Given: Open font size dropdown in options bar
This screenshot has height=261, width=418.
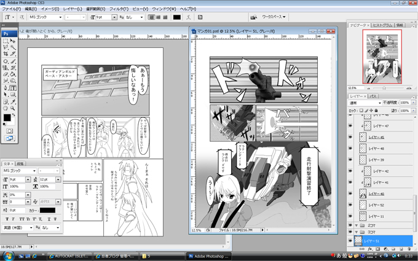Looking at the screenshot, I should (114, 17).
